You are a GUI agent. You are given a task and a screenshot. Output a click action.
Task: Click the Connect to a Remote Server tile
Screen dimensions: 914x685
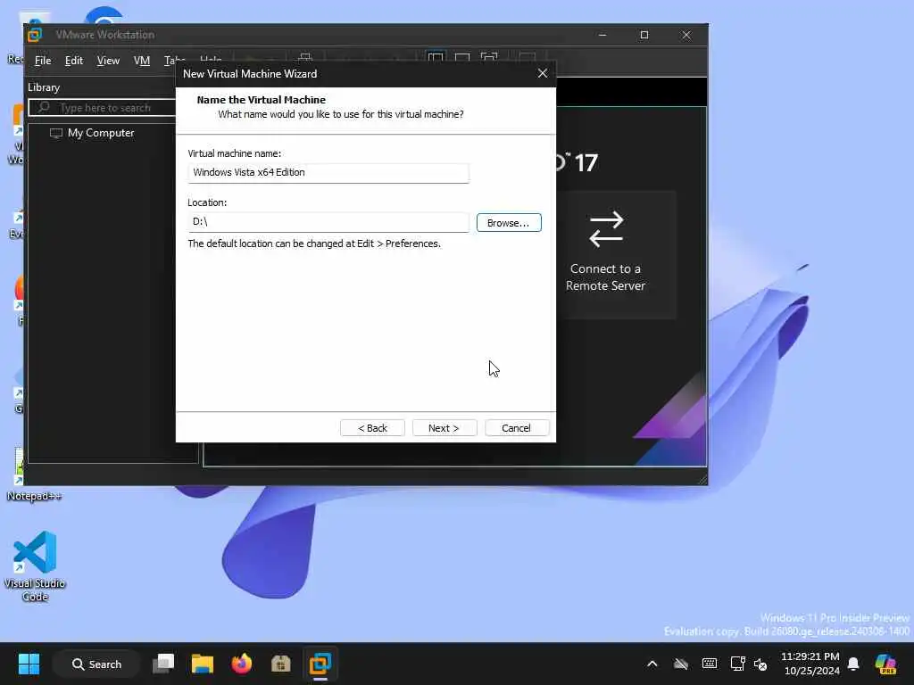click(x=606, y=254)
